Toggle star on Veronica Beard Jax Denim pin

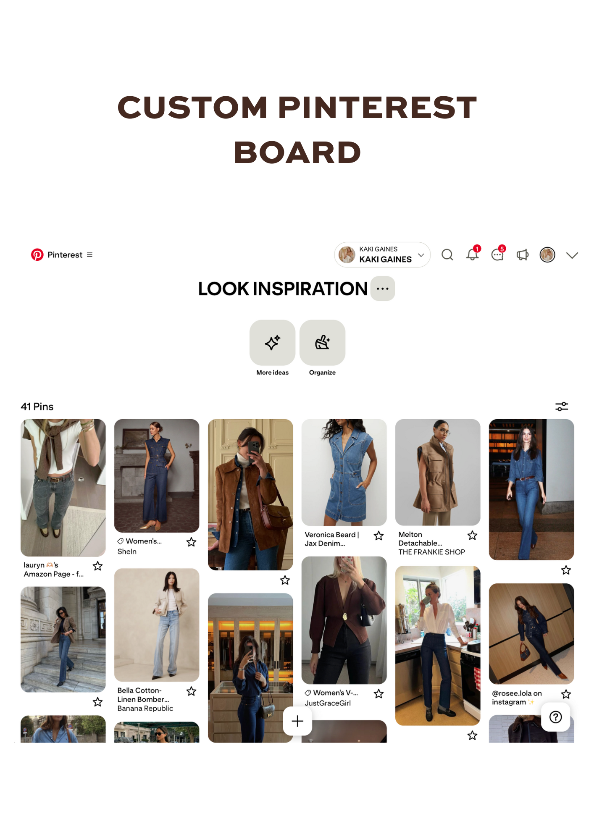click(378, 535)
